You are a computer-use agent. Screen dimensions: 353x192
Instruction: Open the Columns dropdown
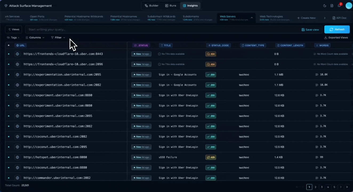point(35,38)
